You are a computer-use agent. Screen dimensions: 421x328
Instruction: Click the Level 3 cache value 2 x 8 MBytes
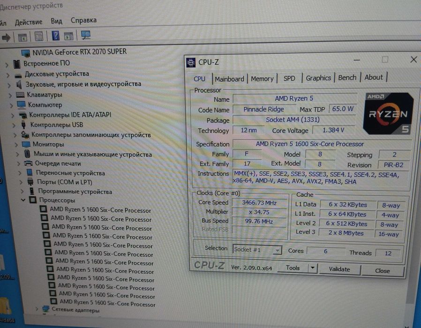346,233
